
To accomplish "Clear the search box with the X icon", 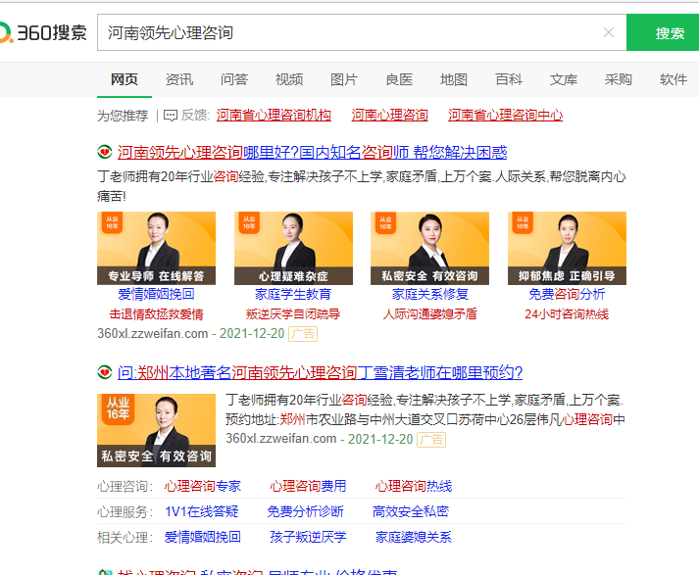I will (609, 32).
